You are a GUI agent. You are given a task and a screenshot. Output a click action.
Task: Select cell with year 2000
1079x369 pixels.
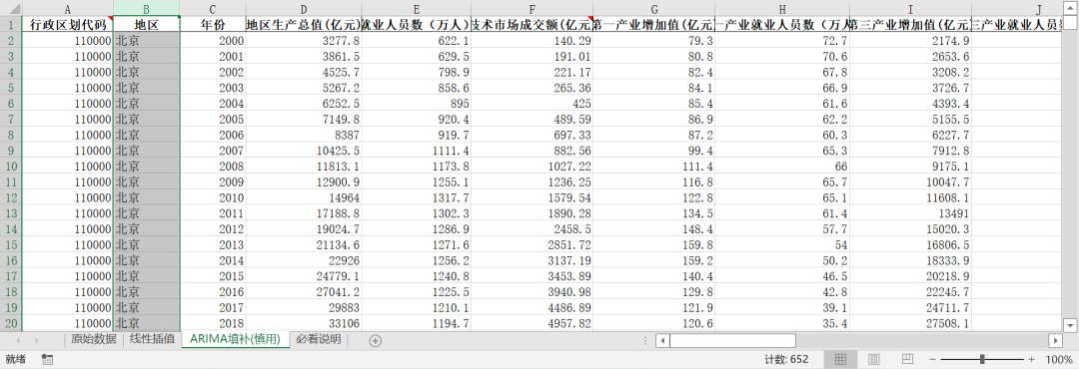tap(213, 40)
